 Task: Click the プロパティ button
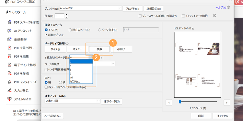coord(133,9)
